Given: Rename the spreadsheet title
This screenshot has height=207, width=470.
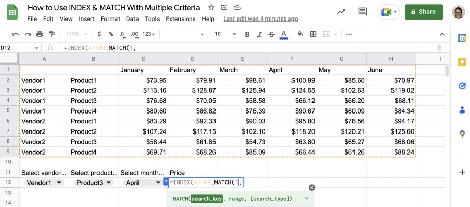Looking at the screenshot, I should [x=113, y=8].
